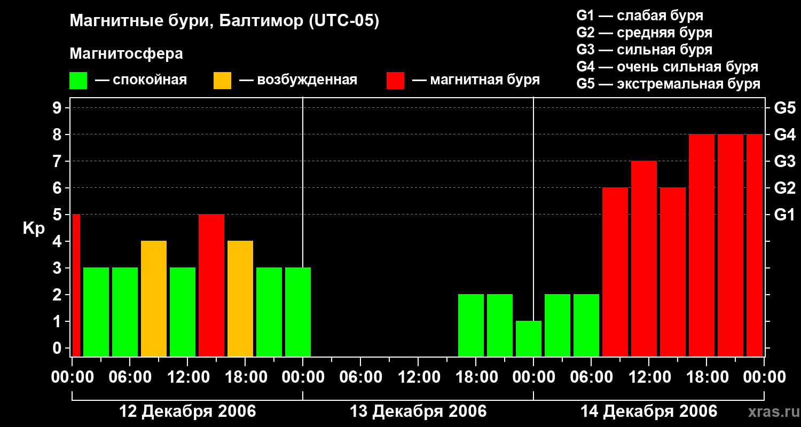Click 'G3 — сильная буря' legend line
The height and width of the screenshot is (427, 801).
tap(644, 50)
